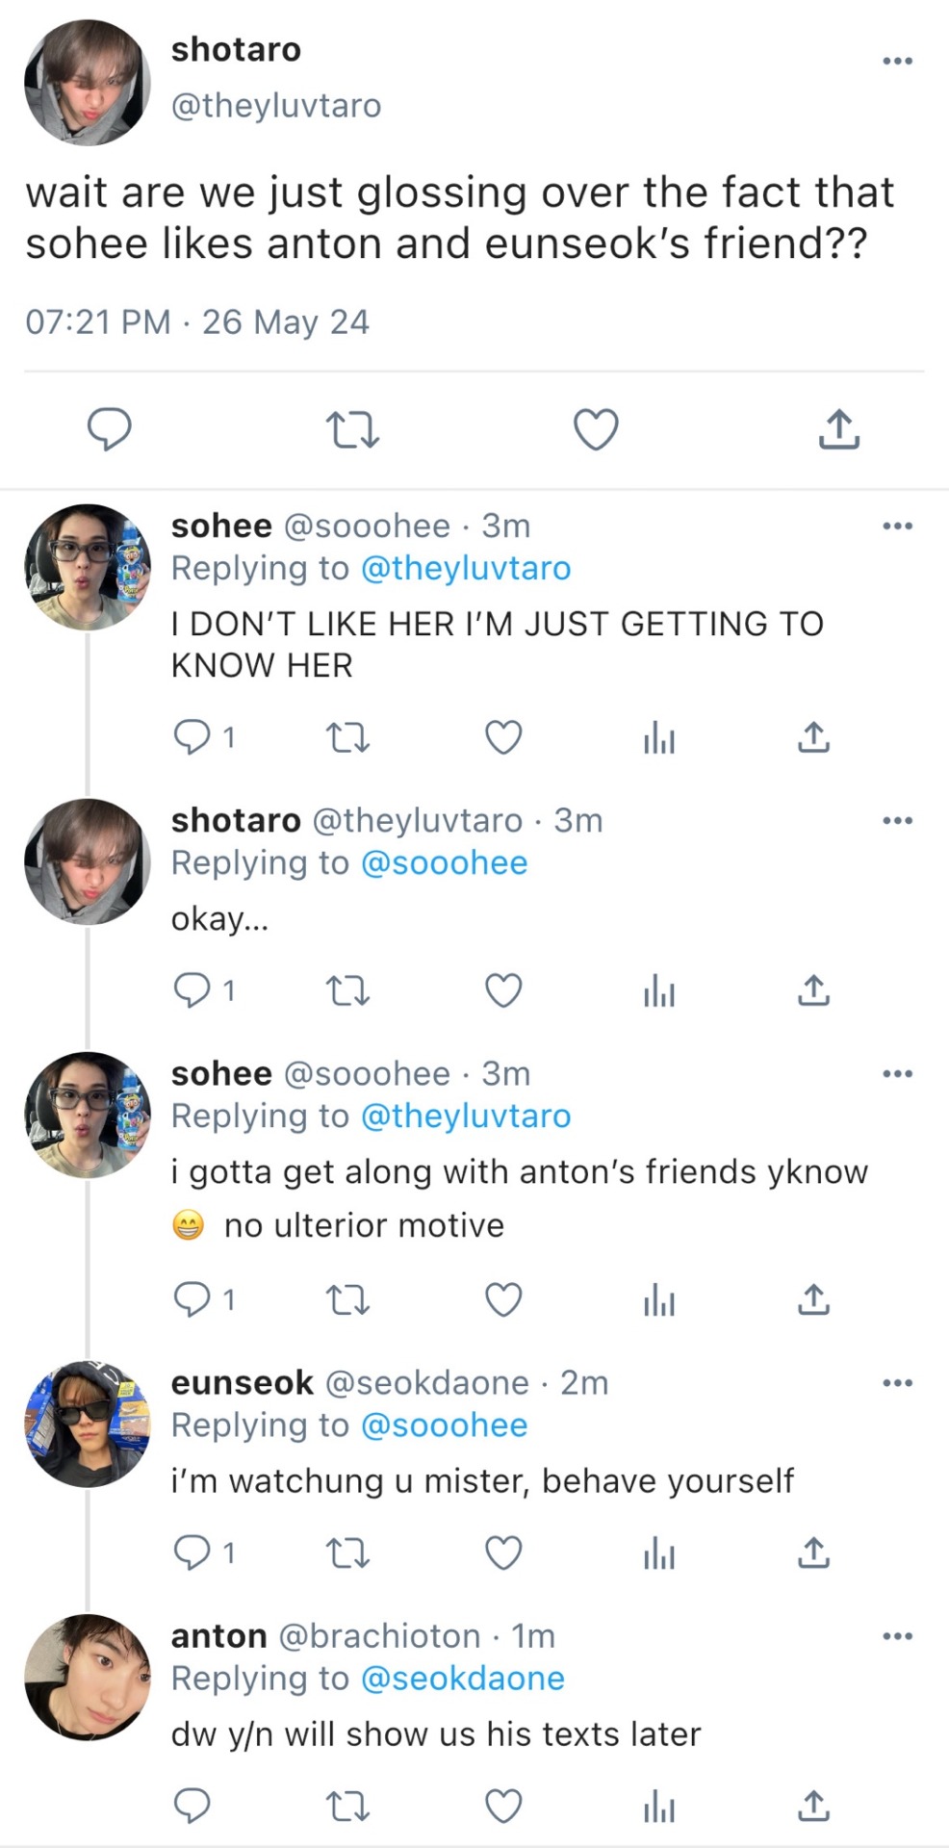Screen dimensions: 949x1848
Task: Open @theyluvtaro mention in sohee's first reply
Action: (465, 569)
